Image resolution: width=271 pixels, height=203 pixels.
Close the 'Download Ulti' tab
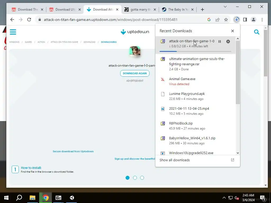(x=79, y=10)
